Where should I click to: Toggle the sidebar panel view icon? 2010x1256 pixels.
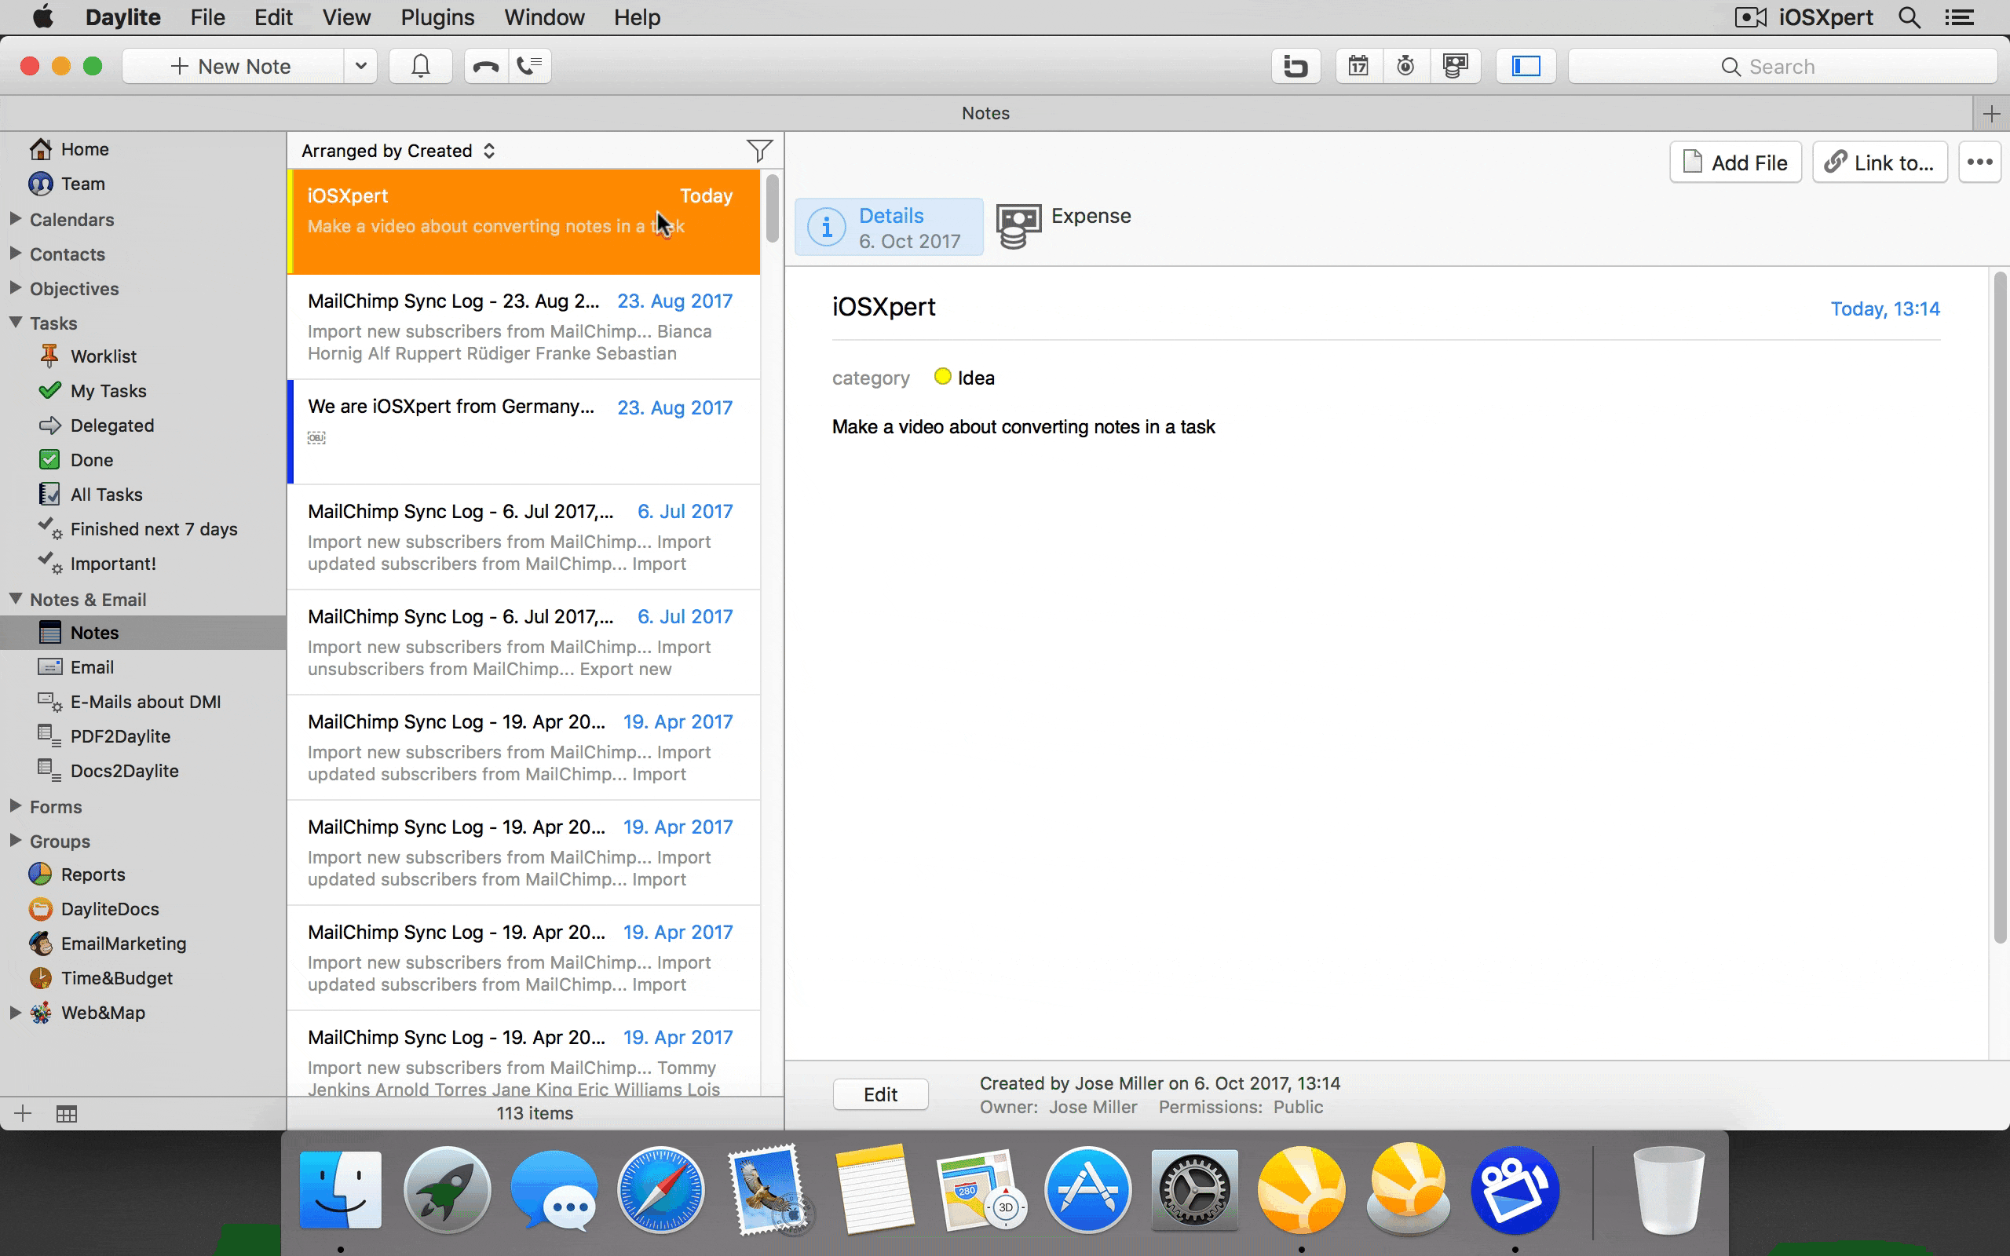click(1526, 66)
